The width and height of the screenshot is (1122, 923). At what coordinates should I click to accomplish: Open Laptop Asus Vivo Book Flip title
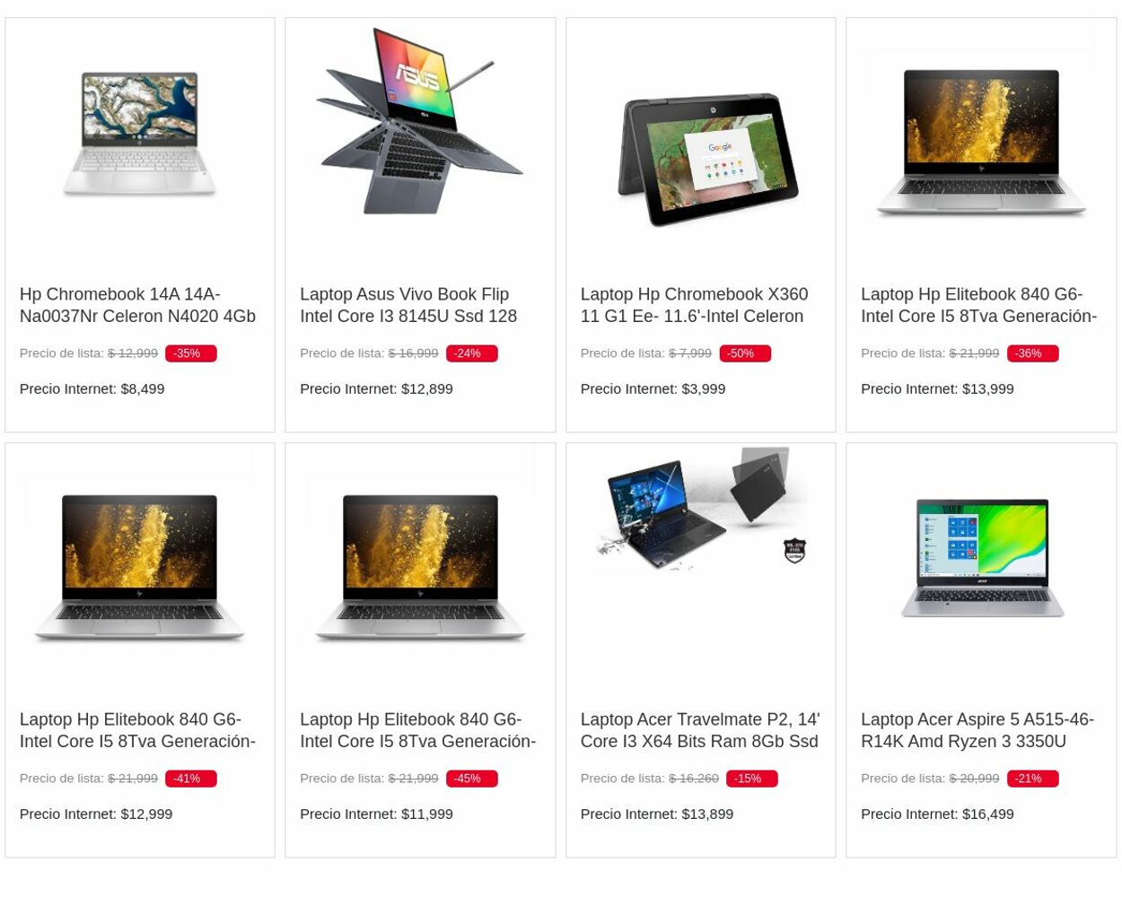pyautogui.click(x=408, y=305)
